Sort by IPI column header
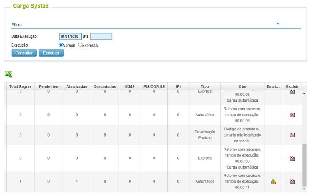315x196 pixels. tap(178, 86)
